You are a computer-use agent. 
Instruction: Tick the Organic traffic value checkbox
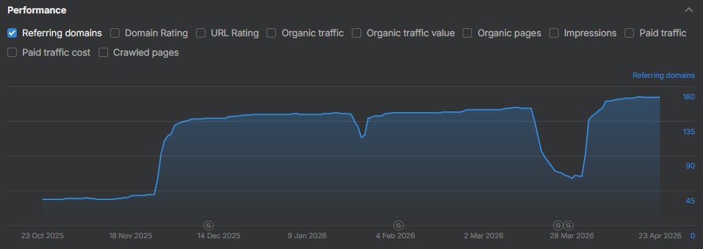[x=357, y=33]
